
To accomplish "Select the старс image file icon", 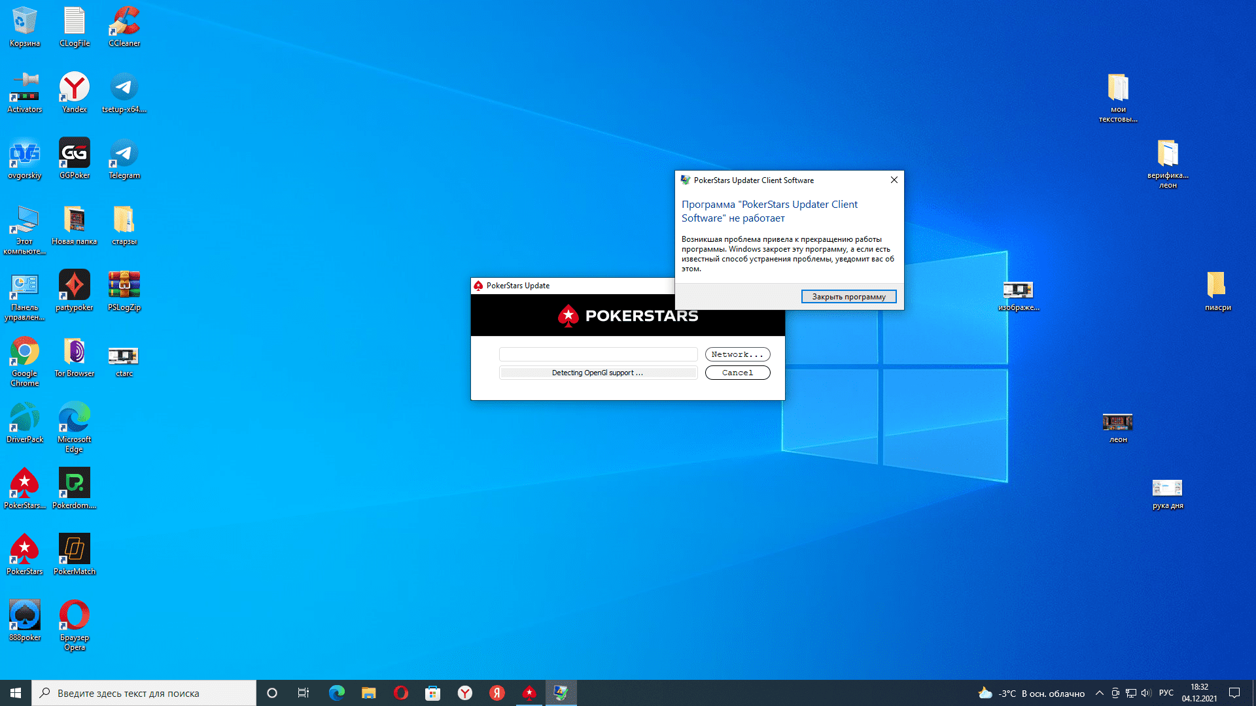I will 124,361.
